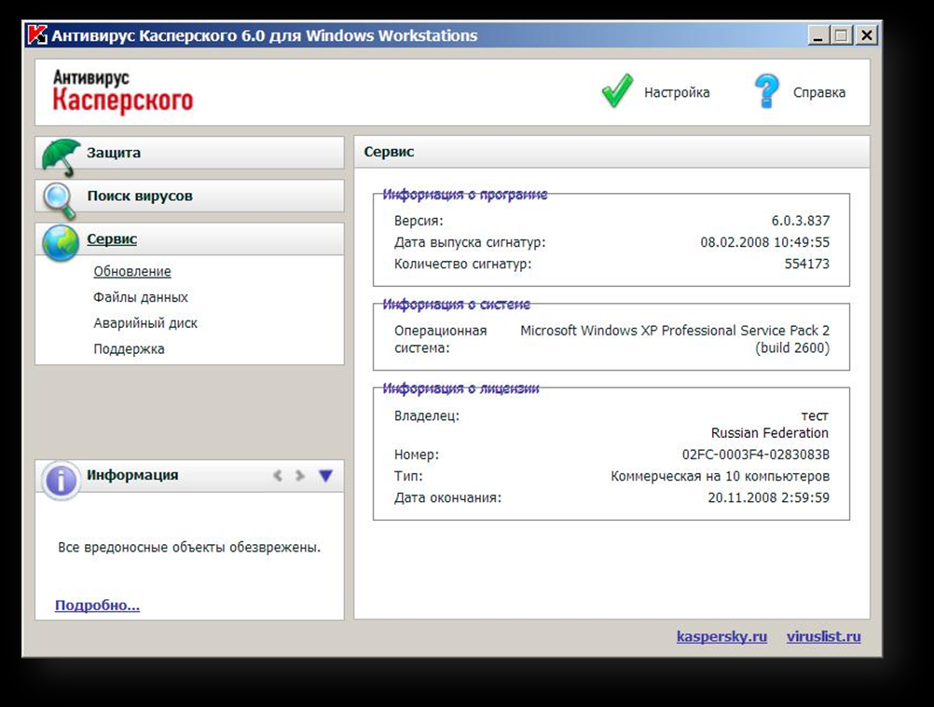Open Поддержка item
Image resolution: width=934 pixels, height=707 pixels.
[x=129, y=349]
